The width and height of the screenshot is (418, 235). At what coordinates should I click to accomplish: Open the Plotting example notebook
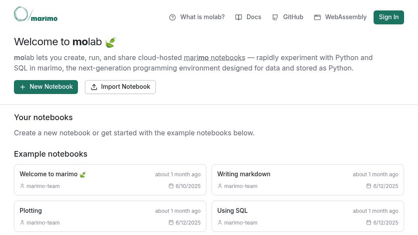[110, 216]
